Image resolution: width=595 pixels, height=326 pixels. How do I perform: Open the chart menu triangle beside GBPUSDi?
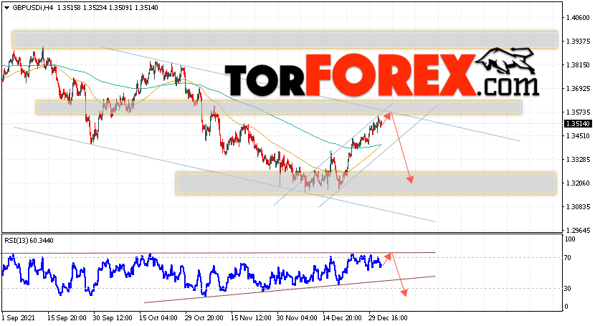click(6, 8)
